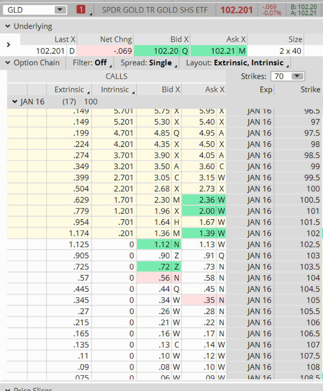Viewport: 323px width, 391px height.
Task: Click the calls Bid X column header
Action: pyautogui.click(x=159, y=90)
